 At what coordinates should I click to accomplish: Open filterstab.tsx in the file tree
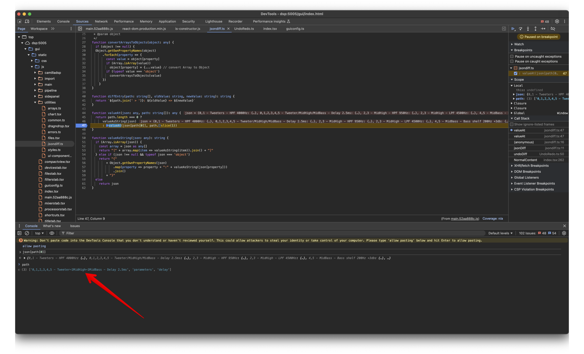54,180
